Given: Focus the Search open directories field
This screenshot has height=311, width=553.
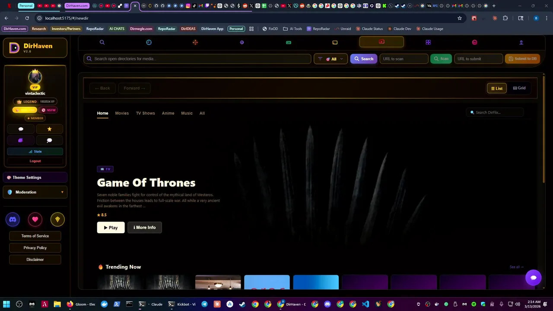Looking at the screenshot, I should [197, 59].
